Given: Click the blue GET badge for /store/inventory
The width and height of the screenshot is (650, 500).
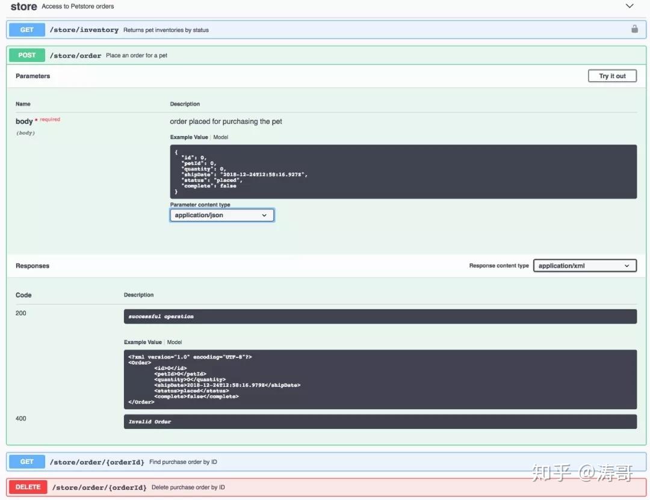Looking at the screenshot, I should (x=27, y=30).
